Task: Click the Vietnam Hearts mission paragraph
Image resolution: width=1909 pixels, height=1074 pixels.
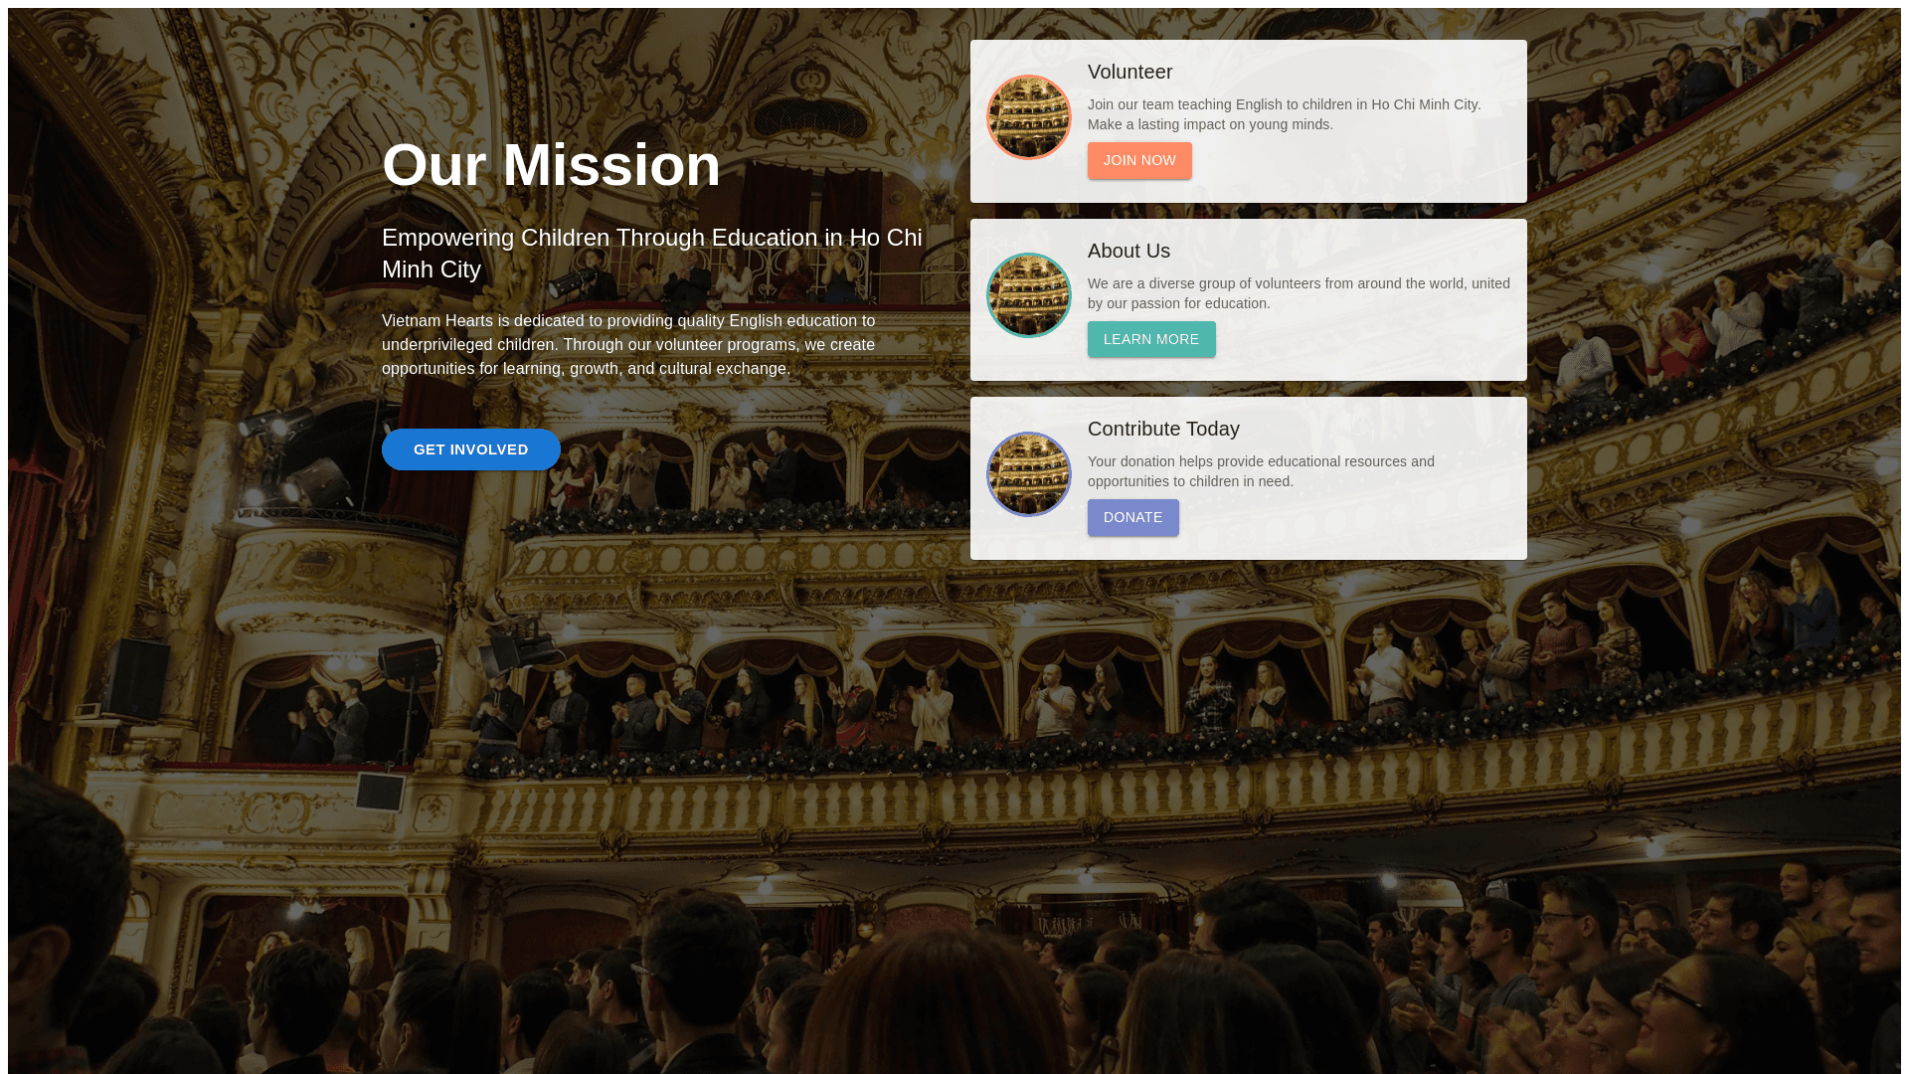Action: [628, 345]
